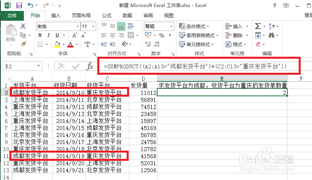Open 单元格样式 cell styles dropdown
Viewport: 312px width, 180px height.
tap(196, 44)
